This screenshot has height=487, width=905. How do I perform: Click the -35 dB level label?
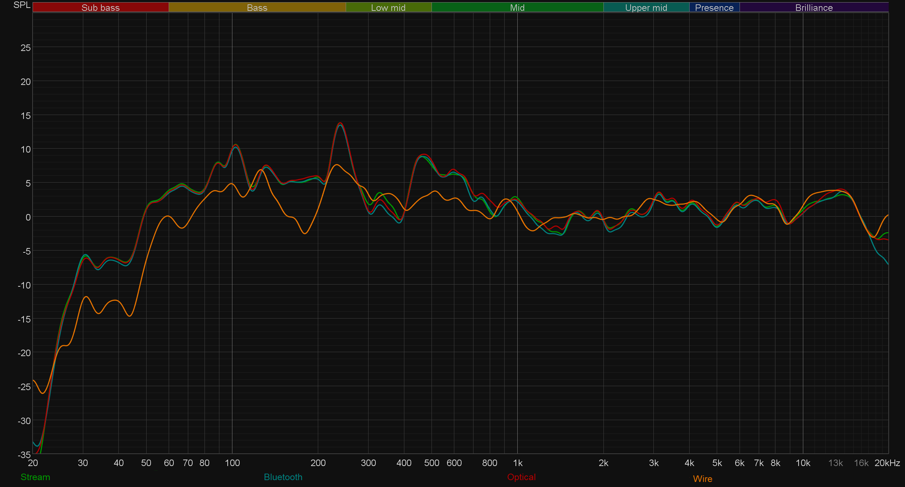[x=24, y=454]
